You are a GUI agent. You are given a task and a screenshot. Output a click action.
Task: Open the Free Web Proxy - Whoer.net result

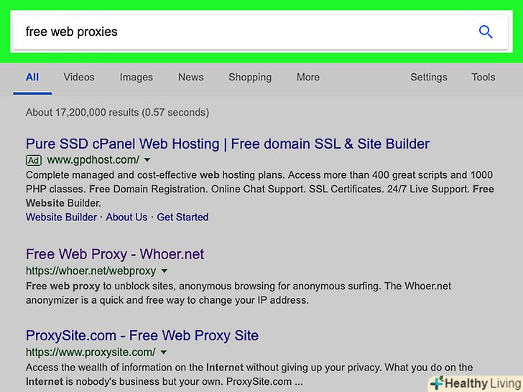click(x=115, y=254)
